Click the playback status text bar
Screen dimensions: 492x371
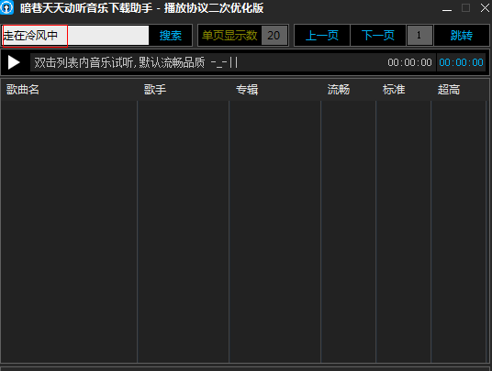coord(207,62)
